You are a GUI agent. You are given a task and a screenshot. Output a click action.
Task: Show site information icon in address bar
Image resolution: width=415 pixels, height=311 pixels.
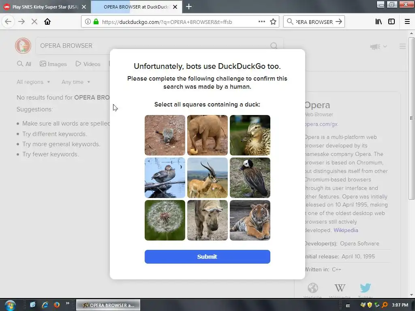click(x=88, y=22)
